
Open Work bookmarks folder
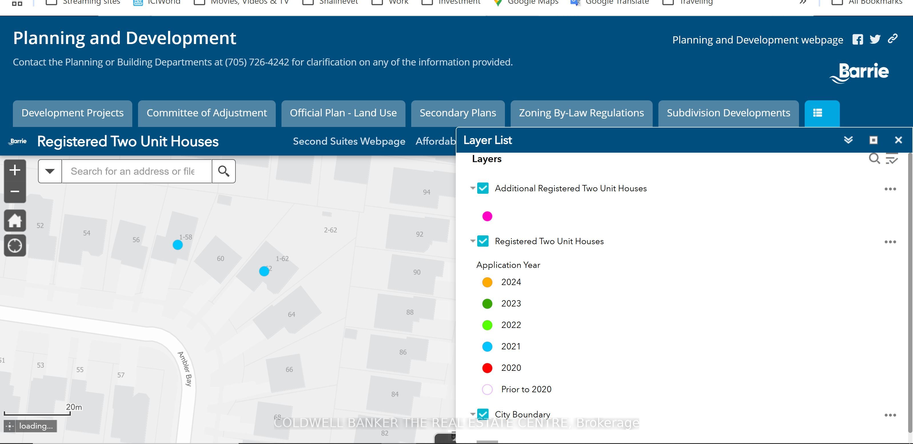coord(390,2)
